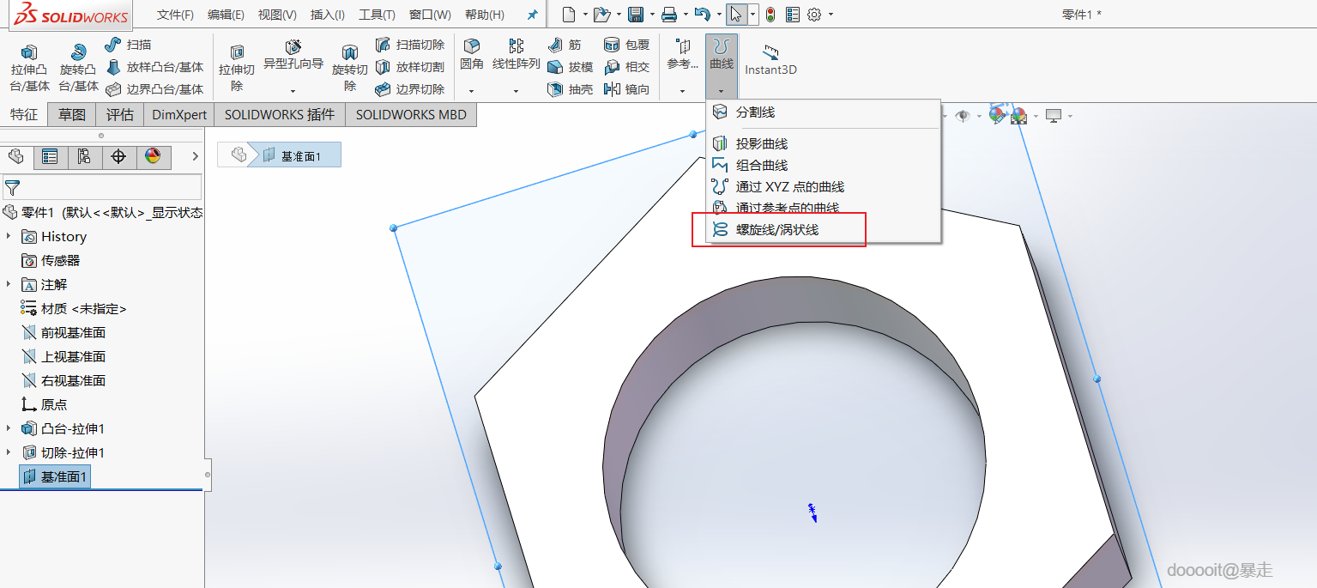Click the view settings monitor icon

click(1054, 116)
